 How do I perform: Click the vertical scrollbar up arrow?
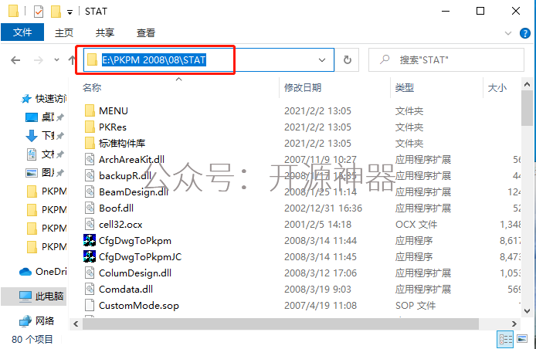[x=527, y=84]
